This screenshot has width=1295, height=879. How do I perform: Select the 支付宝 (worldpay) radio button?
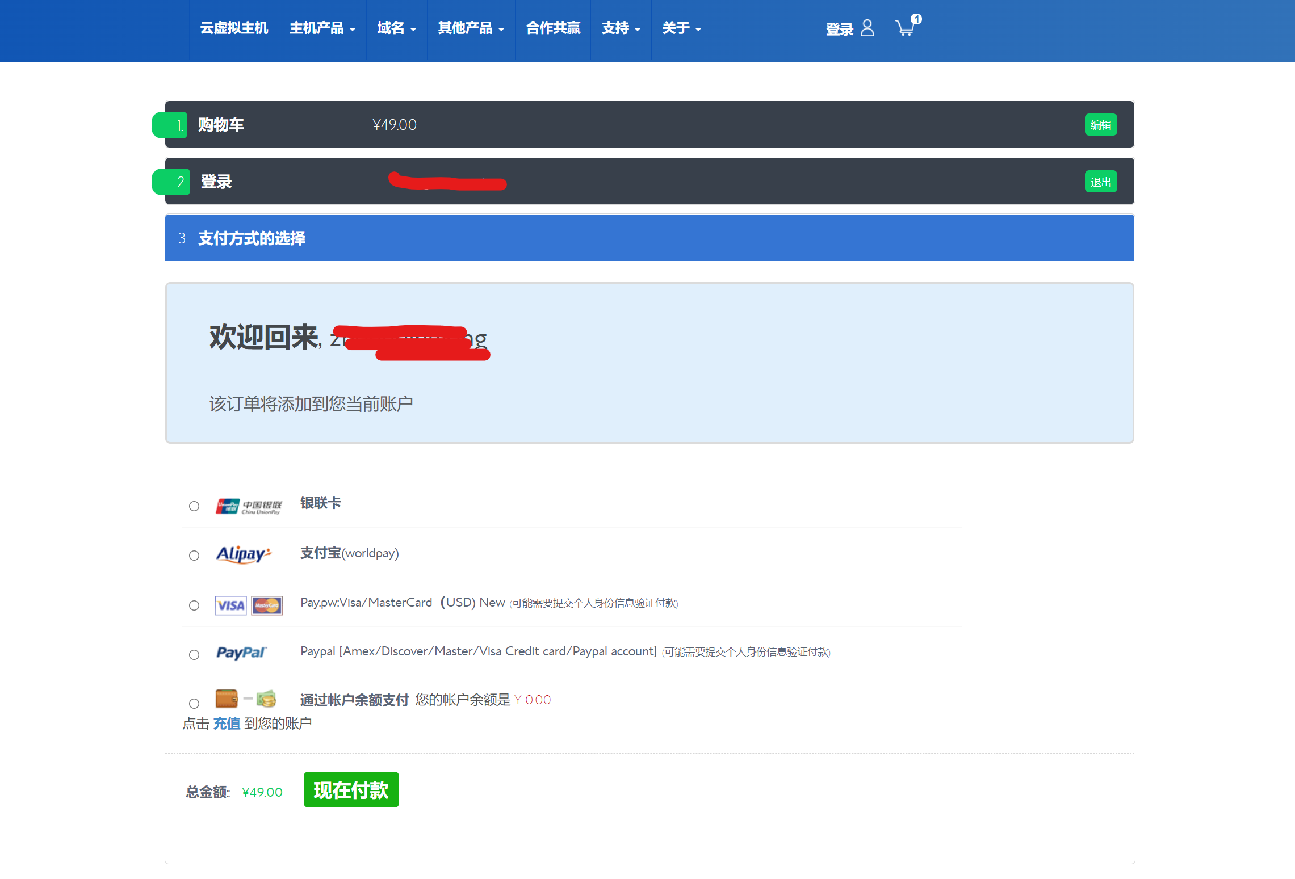pyautogui.click(x=194, y=556)
